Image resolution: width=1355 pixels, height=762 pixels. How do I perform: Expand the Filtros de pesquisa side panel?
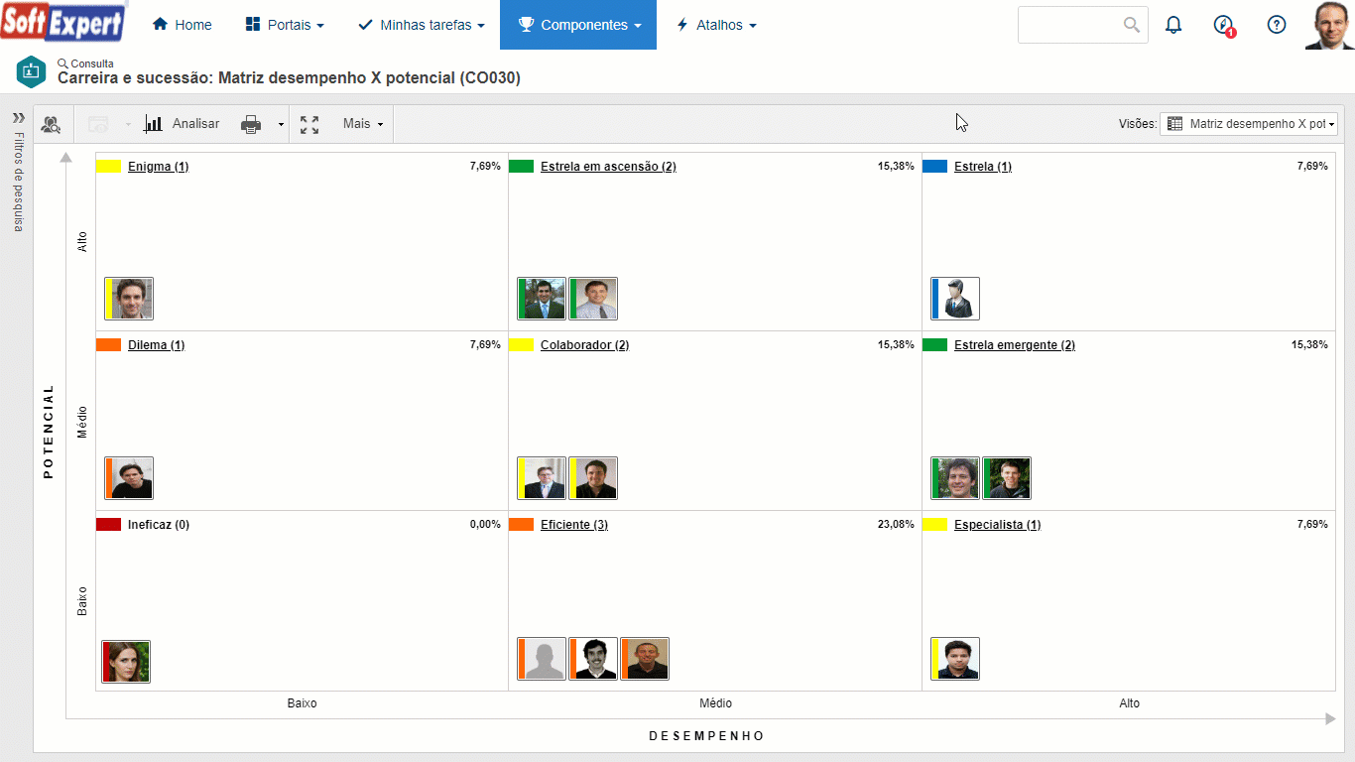tap(18, 117)
